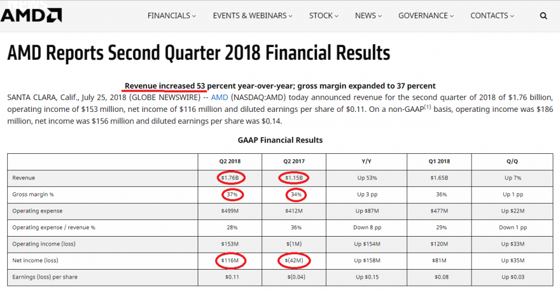Viewport: 560px width, 292px height.
Task: Click the circled $(42M) net loss value
Action: coord(294,261)
